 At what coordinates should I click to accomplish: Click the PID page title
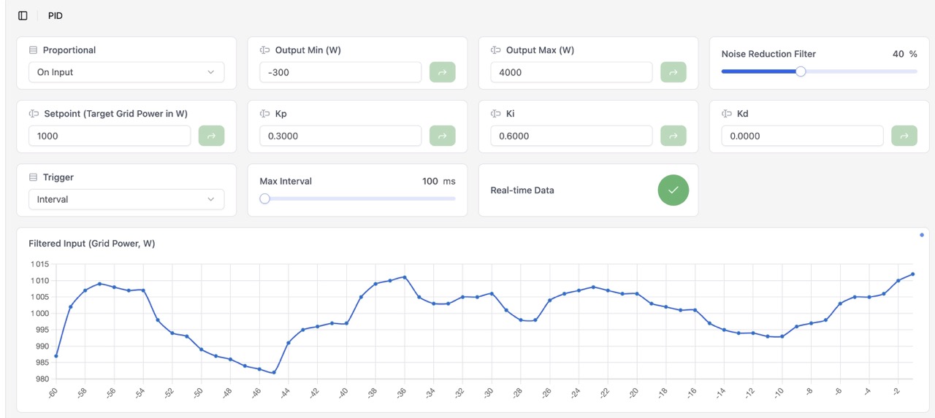point(56,15)
